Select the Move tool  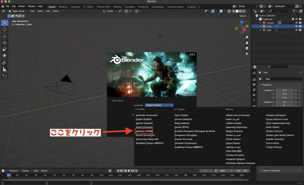(4, 36)
